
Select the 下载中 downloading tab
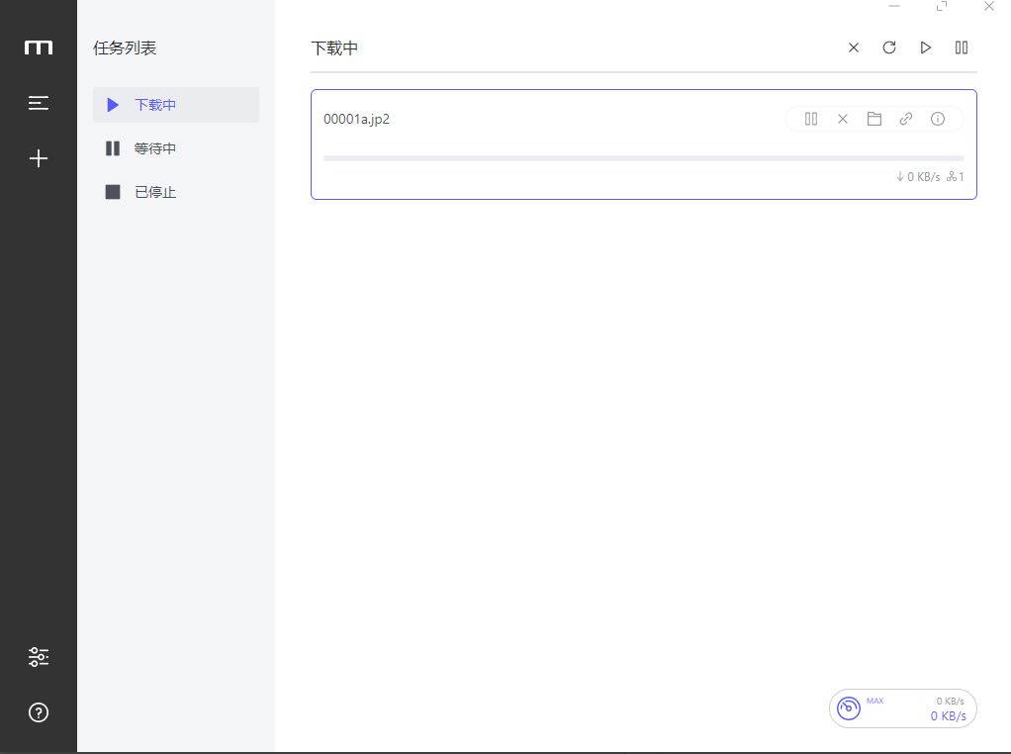pyautogui.click(x=175, y=105)
